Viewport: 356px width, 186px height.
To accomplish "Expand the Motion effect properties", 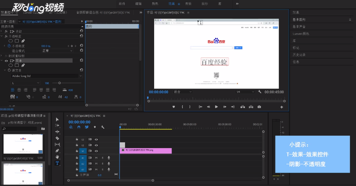I will (1, 31).
